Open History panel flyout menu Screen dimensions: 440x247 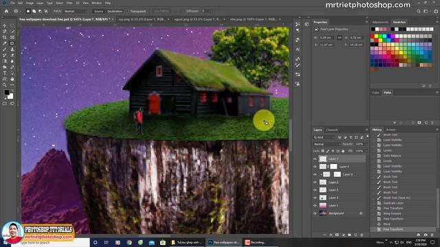[x=437, y=130]
